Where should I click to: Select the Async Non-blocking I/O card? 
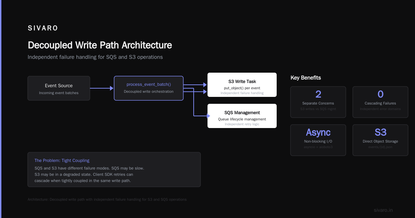(318, 140)
